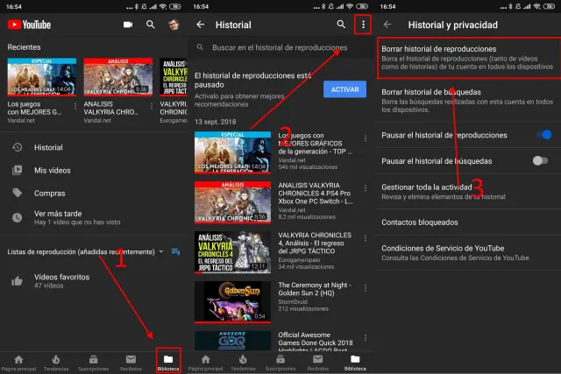This screenshot has width=561, height=374.
Task: Tap Buscar en el historial search field
Action: point(280,47)
